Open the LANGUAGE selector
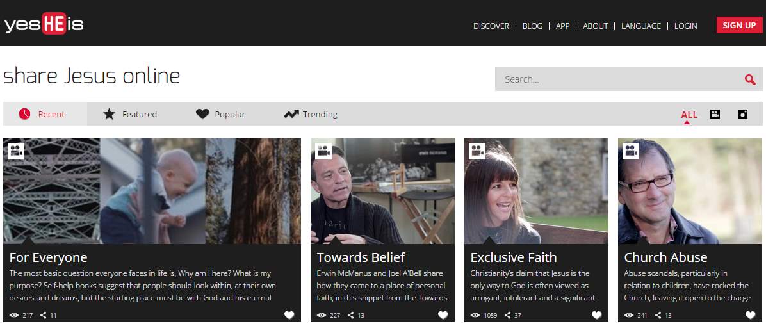This screenshot has height=326, width=766. click(x=641, y=26)
